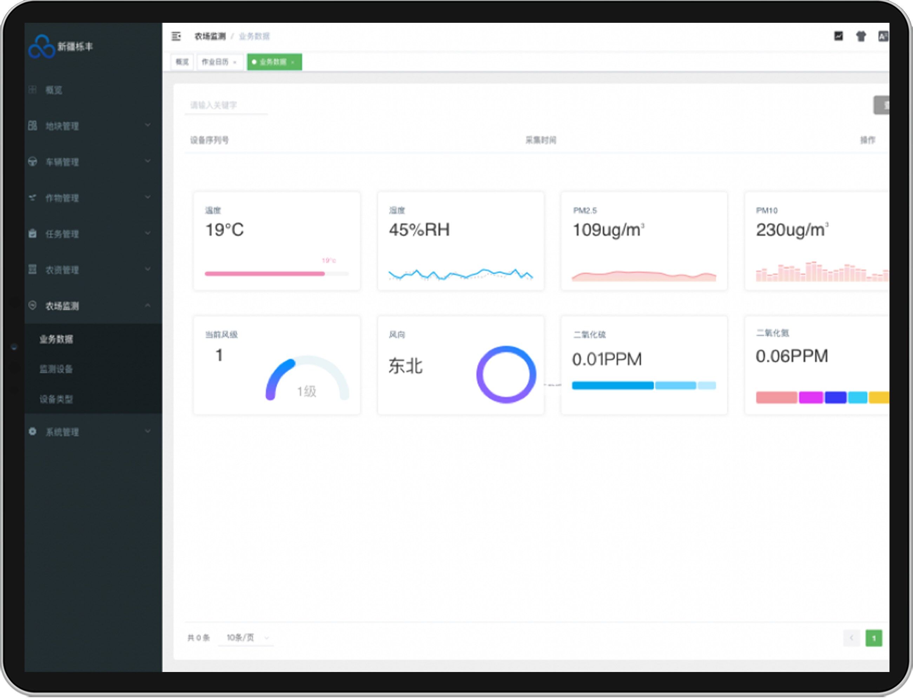The height and width of the screenshot is (699, 913).
Task: Click the 概览 grid icon in sidebar
Action: pos(32,89)
